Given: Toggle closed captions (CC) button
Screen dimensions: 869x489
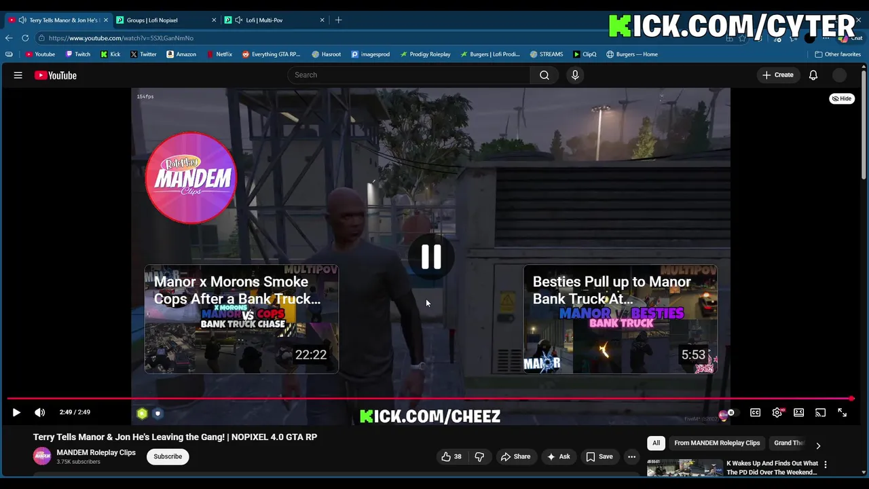Looking at the screenshot, I should (755, 412).
